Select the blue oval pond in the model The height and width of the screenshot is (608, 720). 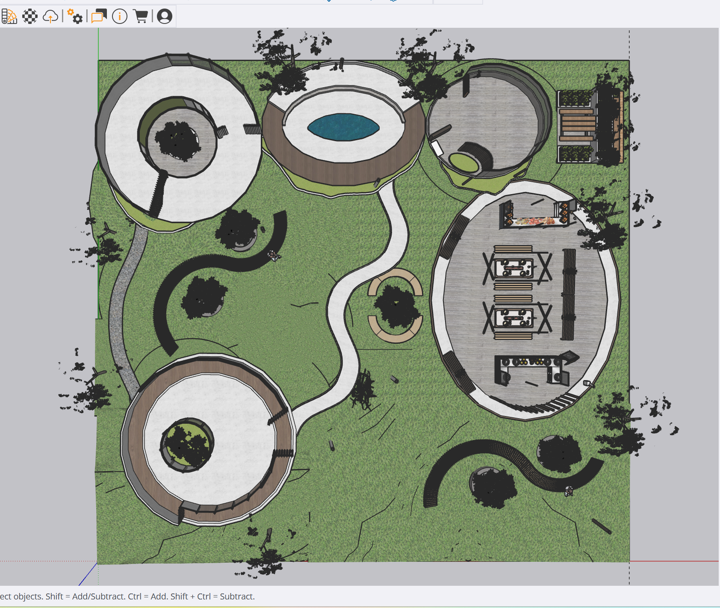tap(343, 127)
